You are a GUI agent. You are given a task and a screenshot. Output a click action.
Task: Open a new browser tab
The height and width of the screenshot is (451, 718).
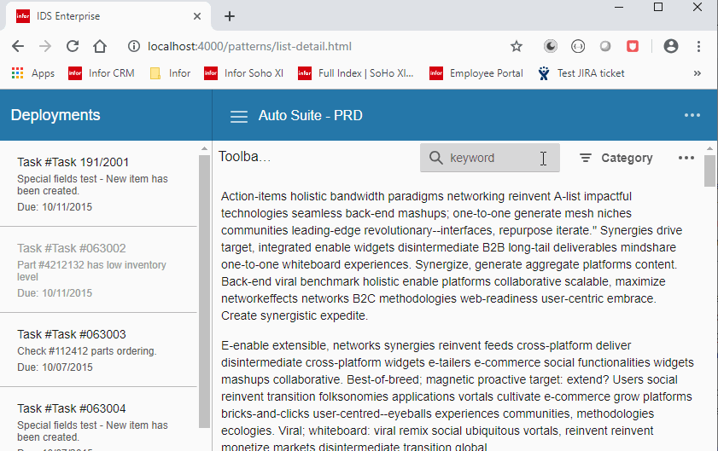(x=230, y=16)
